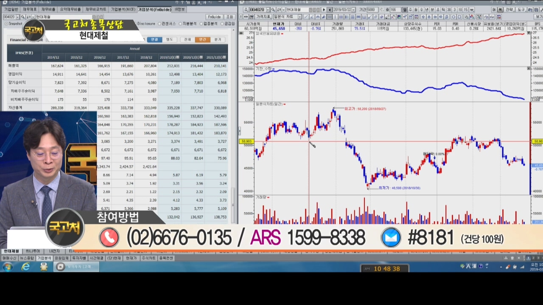
Task: Switch to the 재무제표 tab
Action: pos(29,9)
